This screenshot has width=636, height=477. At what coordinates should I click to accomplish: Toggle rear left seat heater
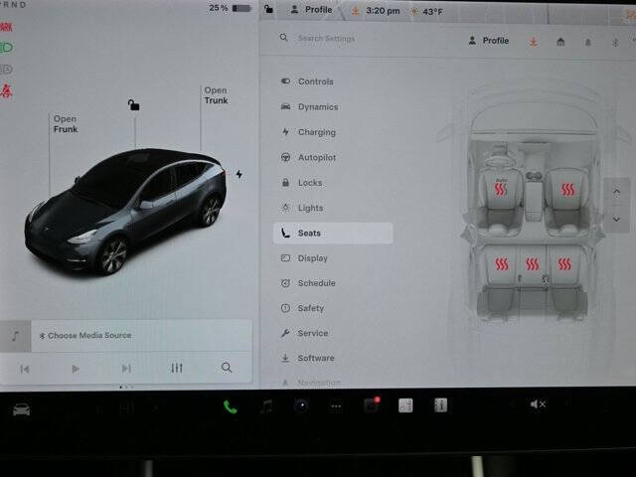point(502,264)
